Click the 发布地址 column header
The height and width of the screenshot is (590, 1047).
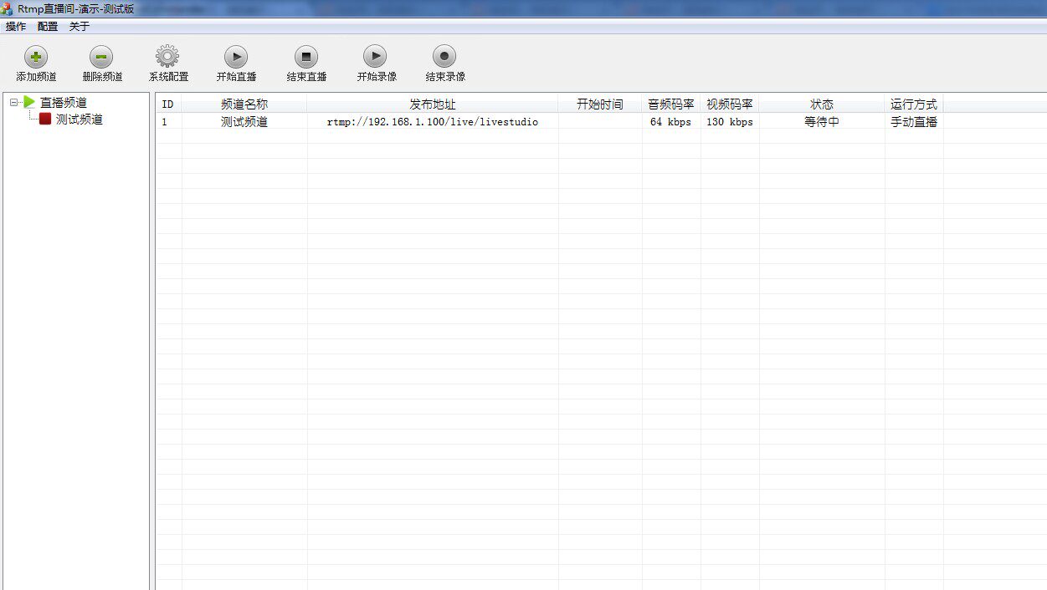click(433, 104)
